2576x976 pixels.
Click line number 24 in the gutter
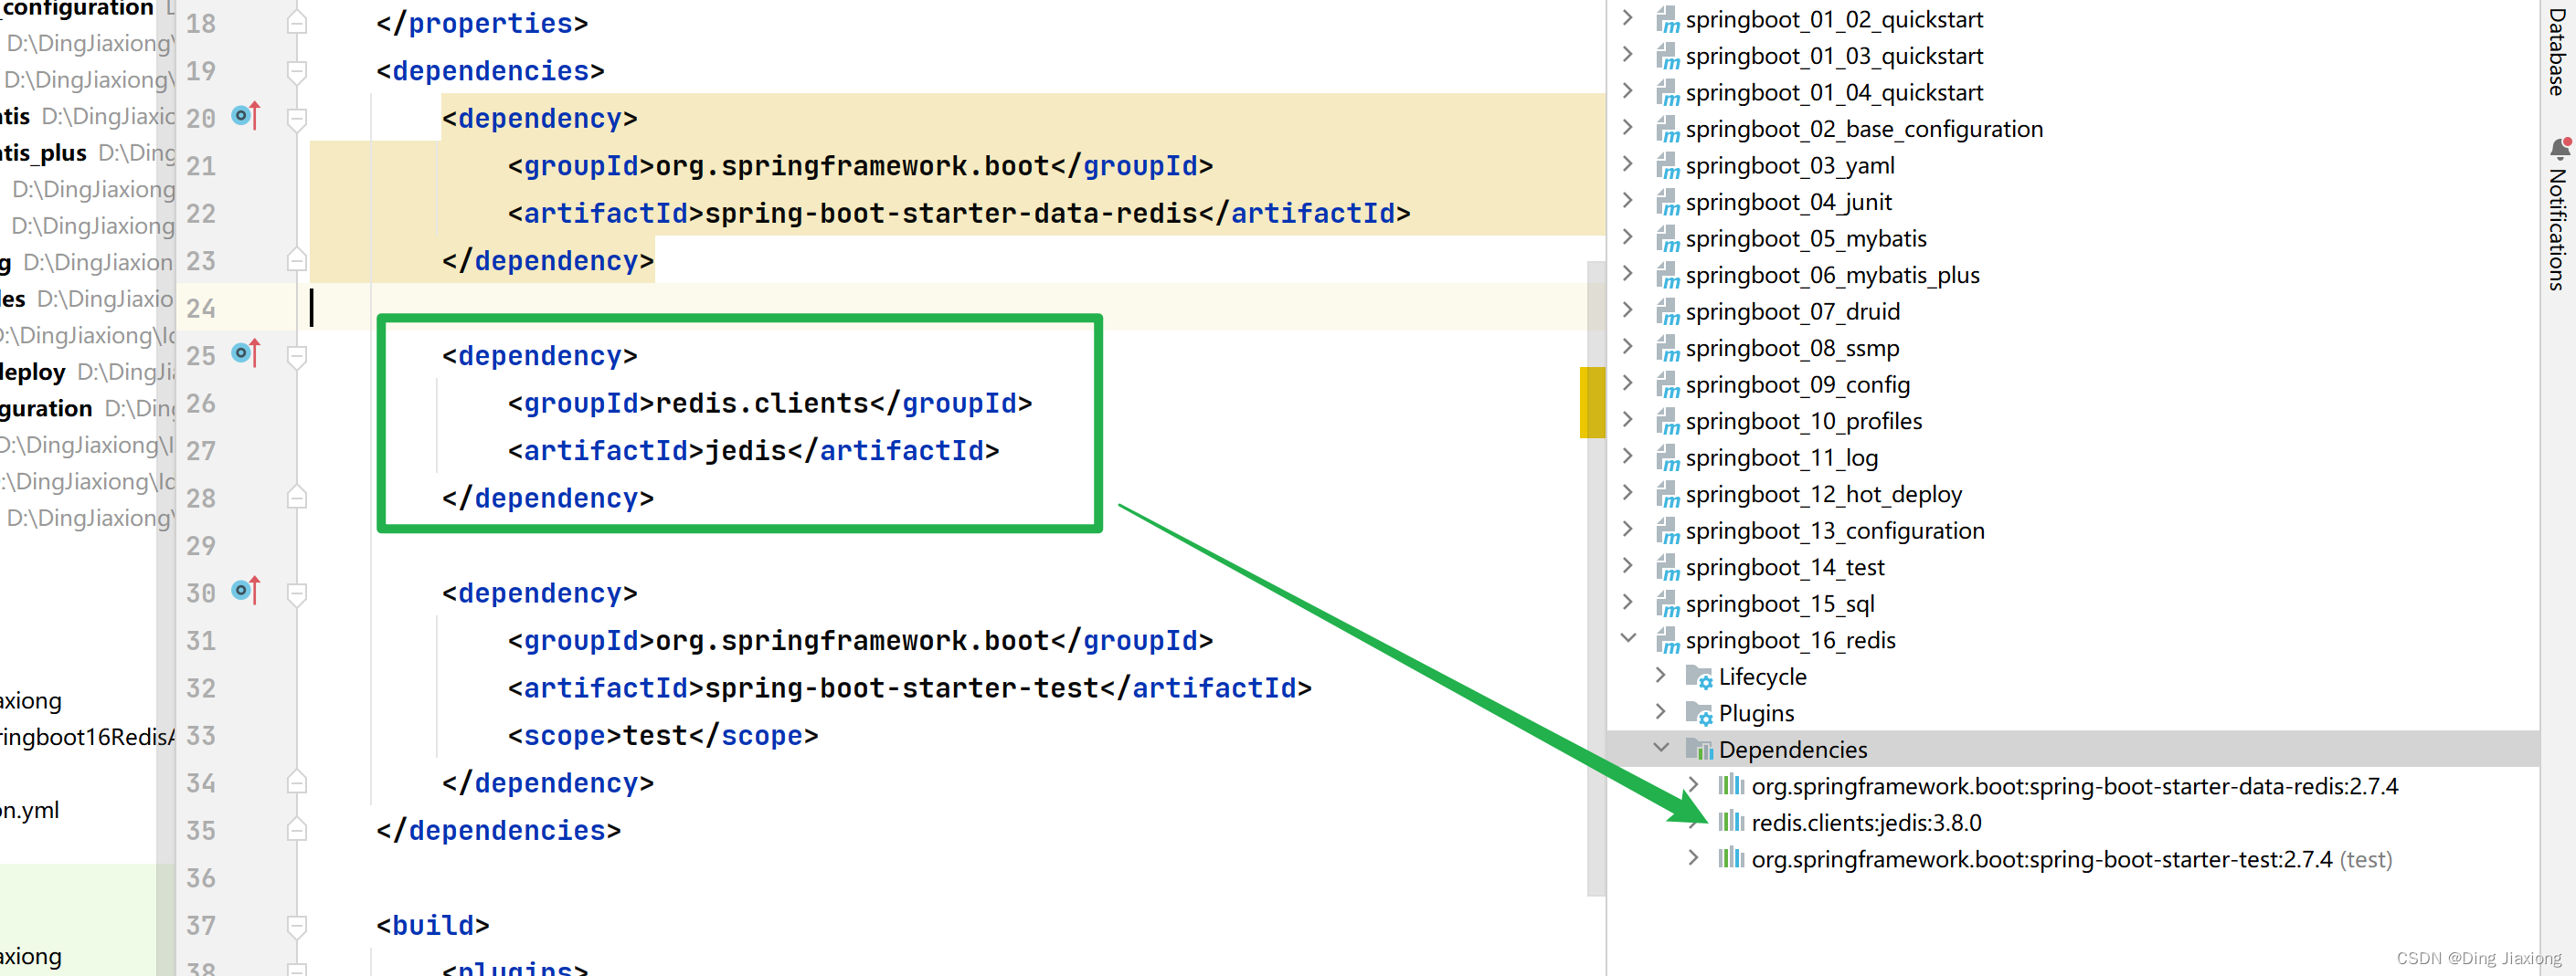[201, 308]
